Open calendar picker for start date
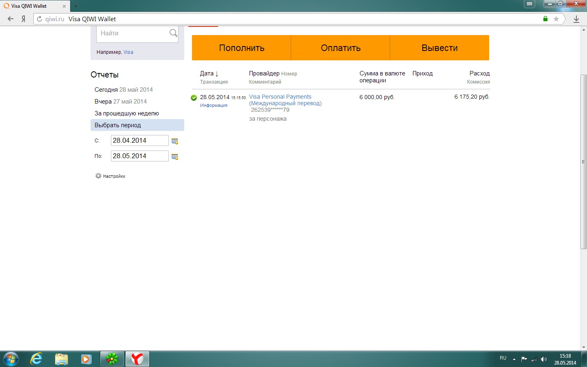587x367 pixels. click(x=175, y=141)
